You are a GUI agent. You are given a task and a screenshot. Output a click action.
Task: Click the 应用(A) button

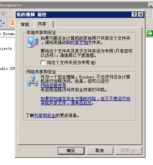pos(129,151)
